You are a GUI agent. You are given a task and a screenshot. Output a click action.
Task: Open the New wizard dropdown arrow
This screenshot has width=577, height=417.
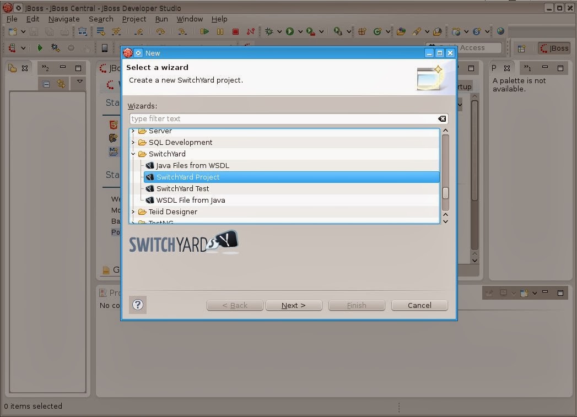coord(23,32)
